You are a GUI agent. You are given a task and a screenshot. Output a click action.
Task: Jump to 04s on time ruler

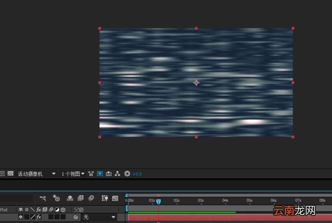tap(225, 200)
